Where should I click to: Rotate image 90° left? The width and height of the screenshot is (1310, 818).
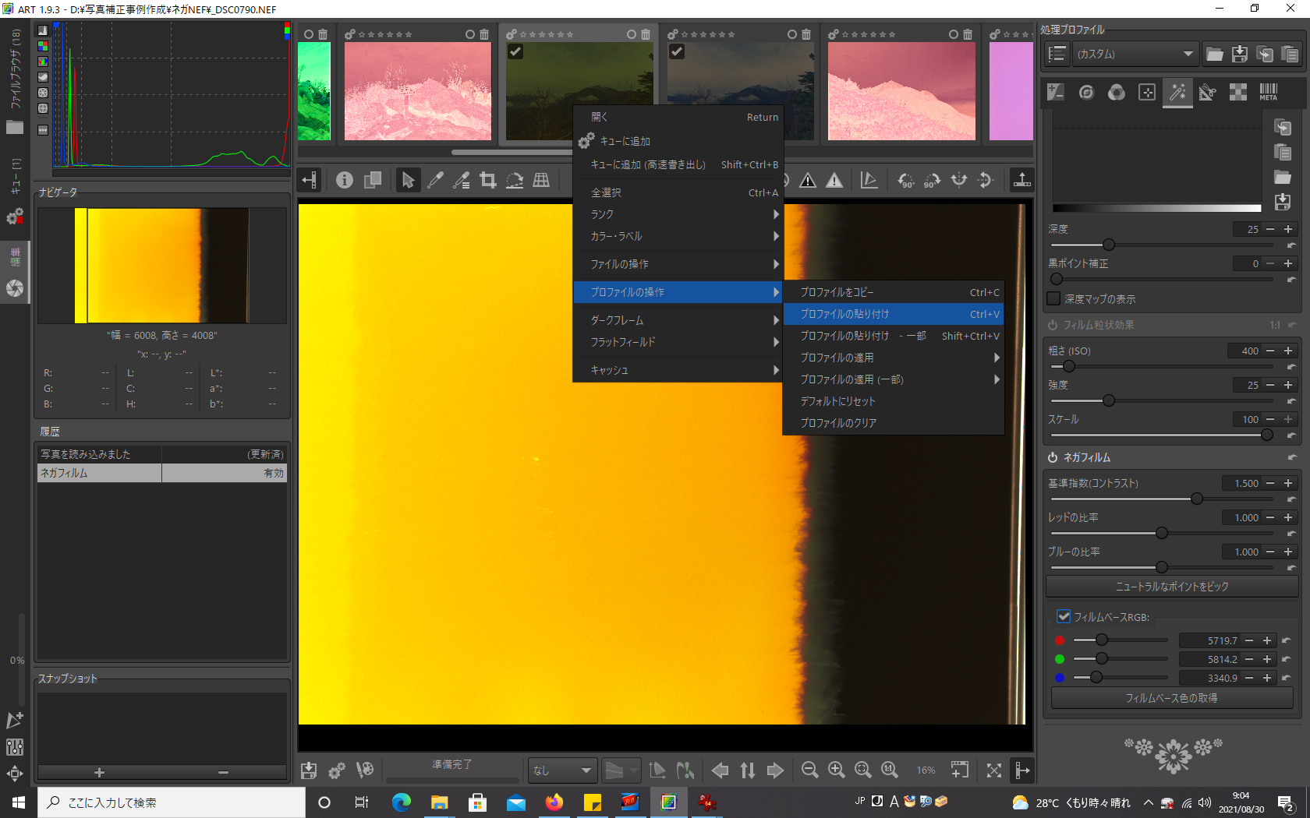tap(906, 181)
